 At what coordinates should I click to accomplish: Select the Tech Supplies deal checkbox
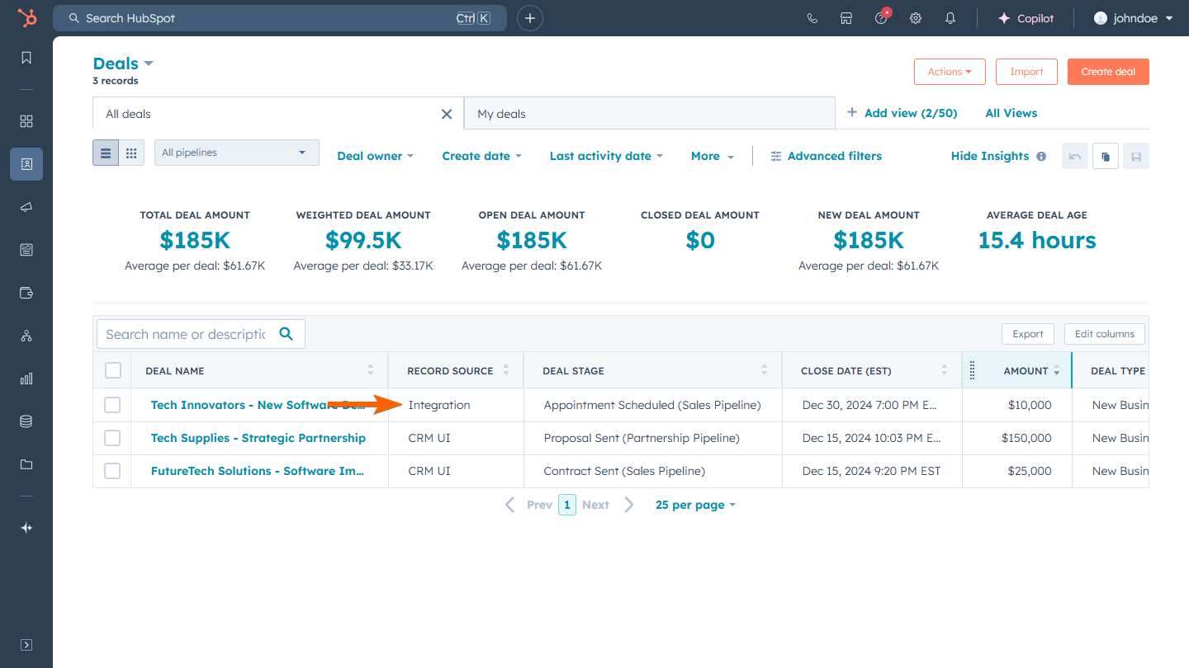112,438
